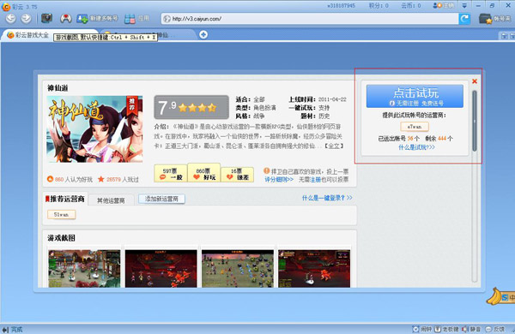
Task: Open the 全文 full description link
Action: pyautogui.click(x=334, y=146)
